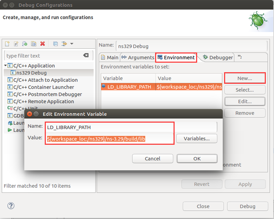Click the Collapse All toolbar icon

[x=55, y=44]
